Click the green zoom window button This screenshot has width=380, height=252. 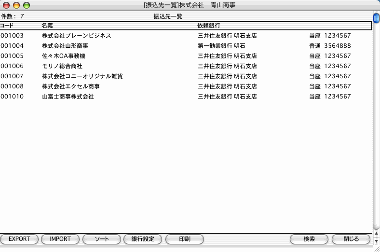(x=26, y=5)
